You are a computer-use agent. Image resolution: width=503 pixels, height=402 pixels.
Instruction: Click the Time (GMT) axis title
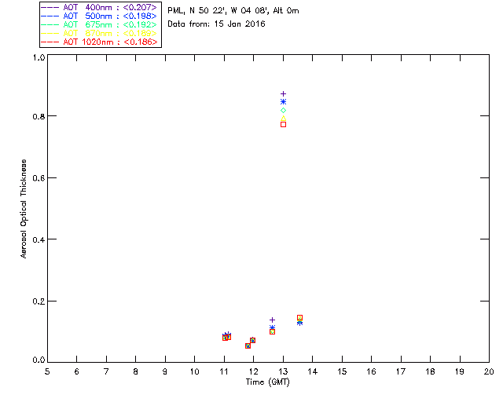click(267, 382)
